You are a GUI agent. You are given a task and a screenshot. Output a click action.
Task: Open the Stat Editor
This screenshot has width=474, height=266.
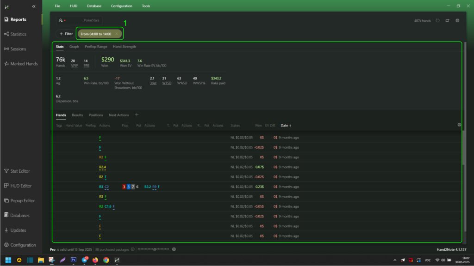click(x=20, y=171)
